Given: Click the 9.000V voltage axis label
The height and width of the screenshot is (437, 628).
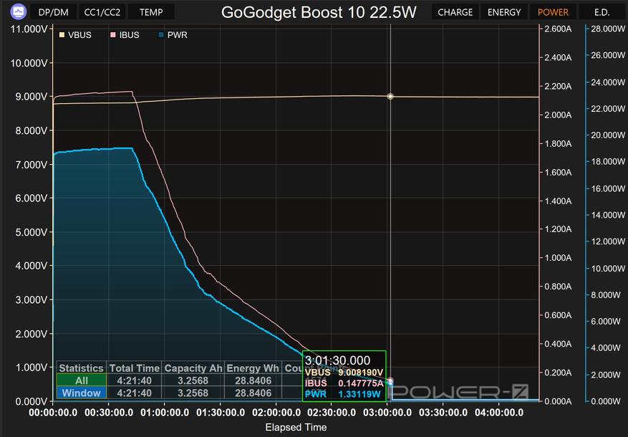Looking at the screenshot, I should coord(32,97).
